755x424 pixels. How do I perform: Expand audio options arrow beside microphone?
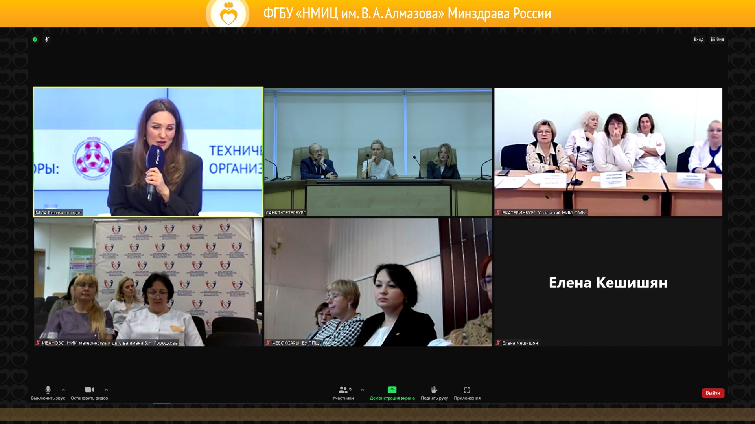click(63, 390)
